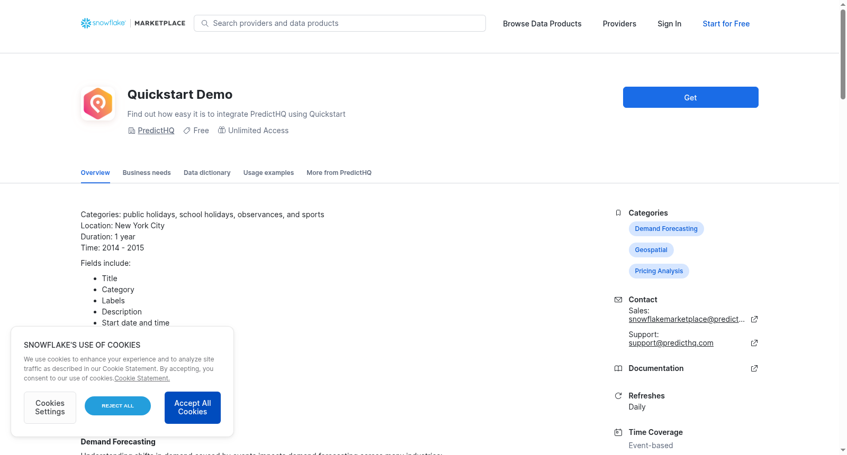The width and height of the screenshot is (847, 455).
Task: Open the Providers page
Action: [619, 24]
